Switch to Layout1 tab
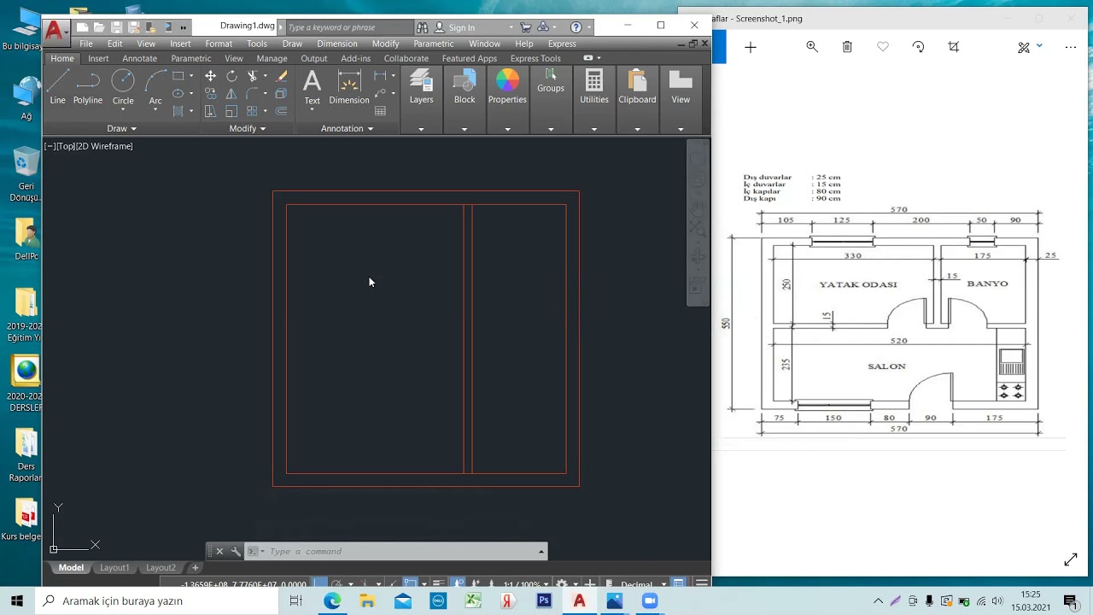 click(114, 567)
